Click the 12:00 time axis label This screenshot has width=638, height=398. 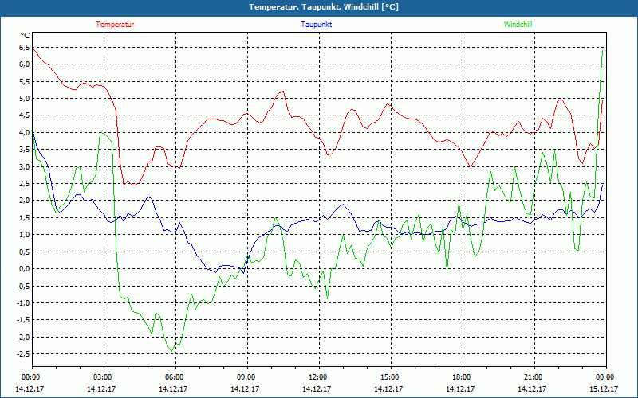(x=317, y=377)
